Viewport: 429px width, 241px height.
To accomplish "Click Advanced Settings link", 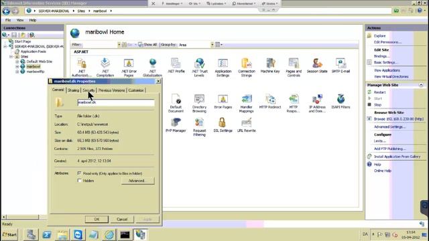I will (x=390, y=127).
